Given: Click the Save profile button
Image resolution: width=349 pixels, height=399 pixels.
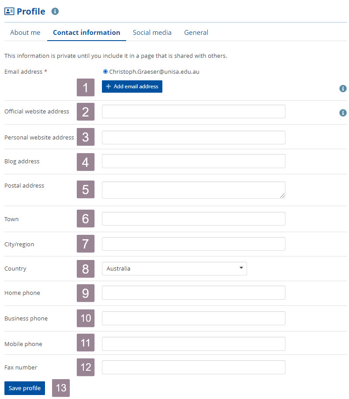Looking at the screenshot, I should pos(25,388).
